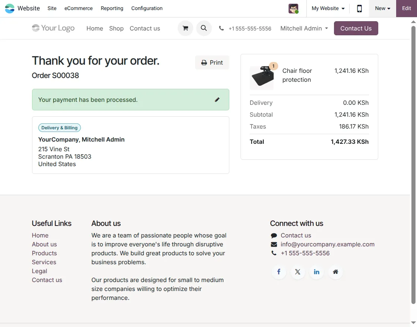Screen dimensions: 417x327
Task: Open footer Services link
Action: pos(44,262)
